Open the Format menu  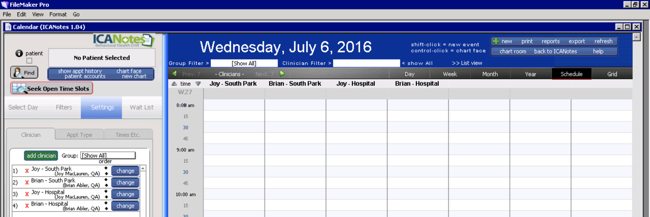(58, 14)
